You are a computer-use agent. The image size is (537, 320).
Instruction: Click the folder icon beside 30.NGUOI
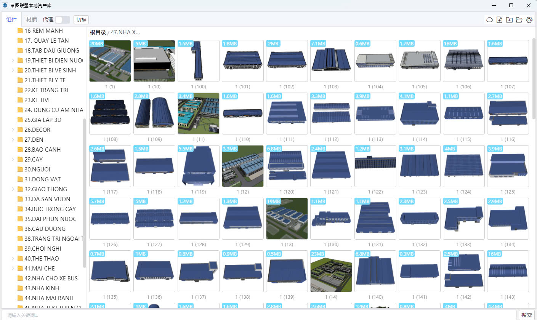20,170
